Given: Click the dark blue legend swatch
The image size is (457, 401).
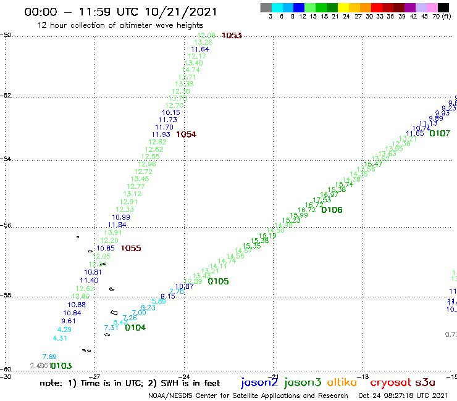Looking at the screenshot, I should pyautogui.click(x=299, y=7).
